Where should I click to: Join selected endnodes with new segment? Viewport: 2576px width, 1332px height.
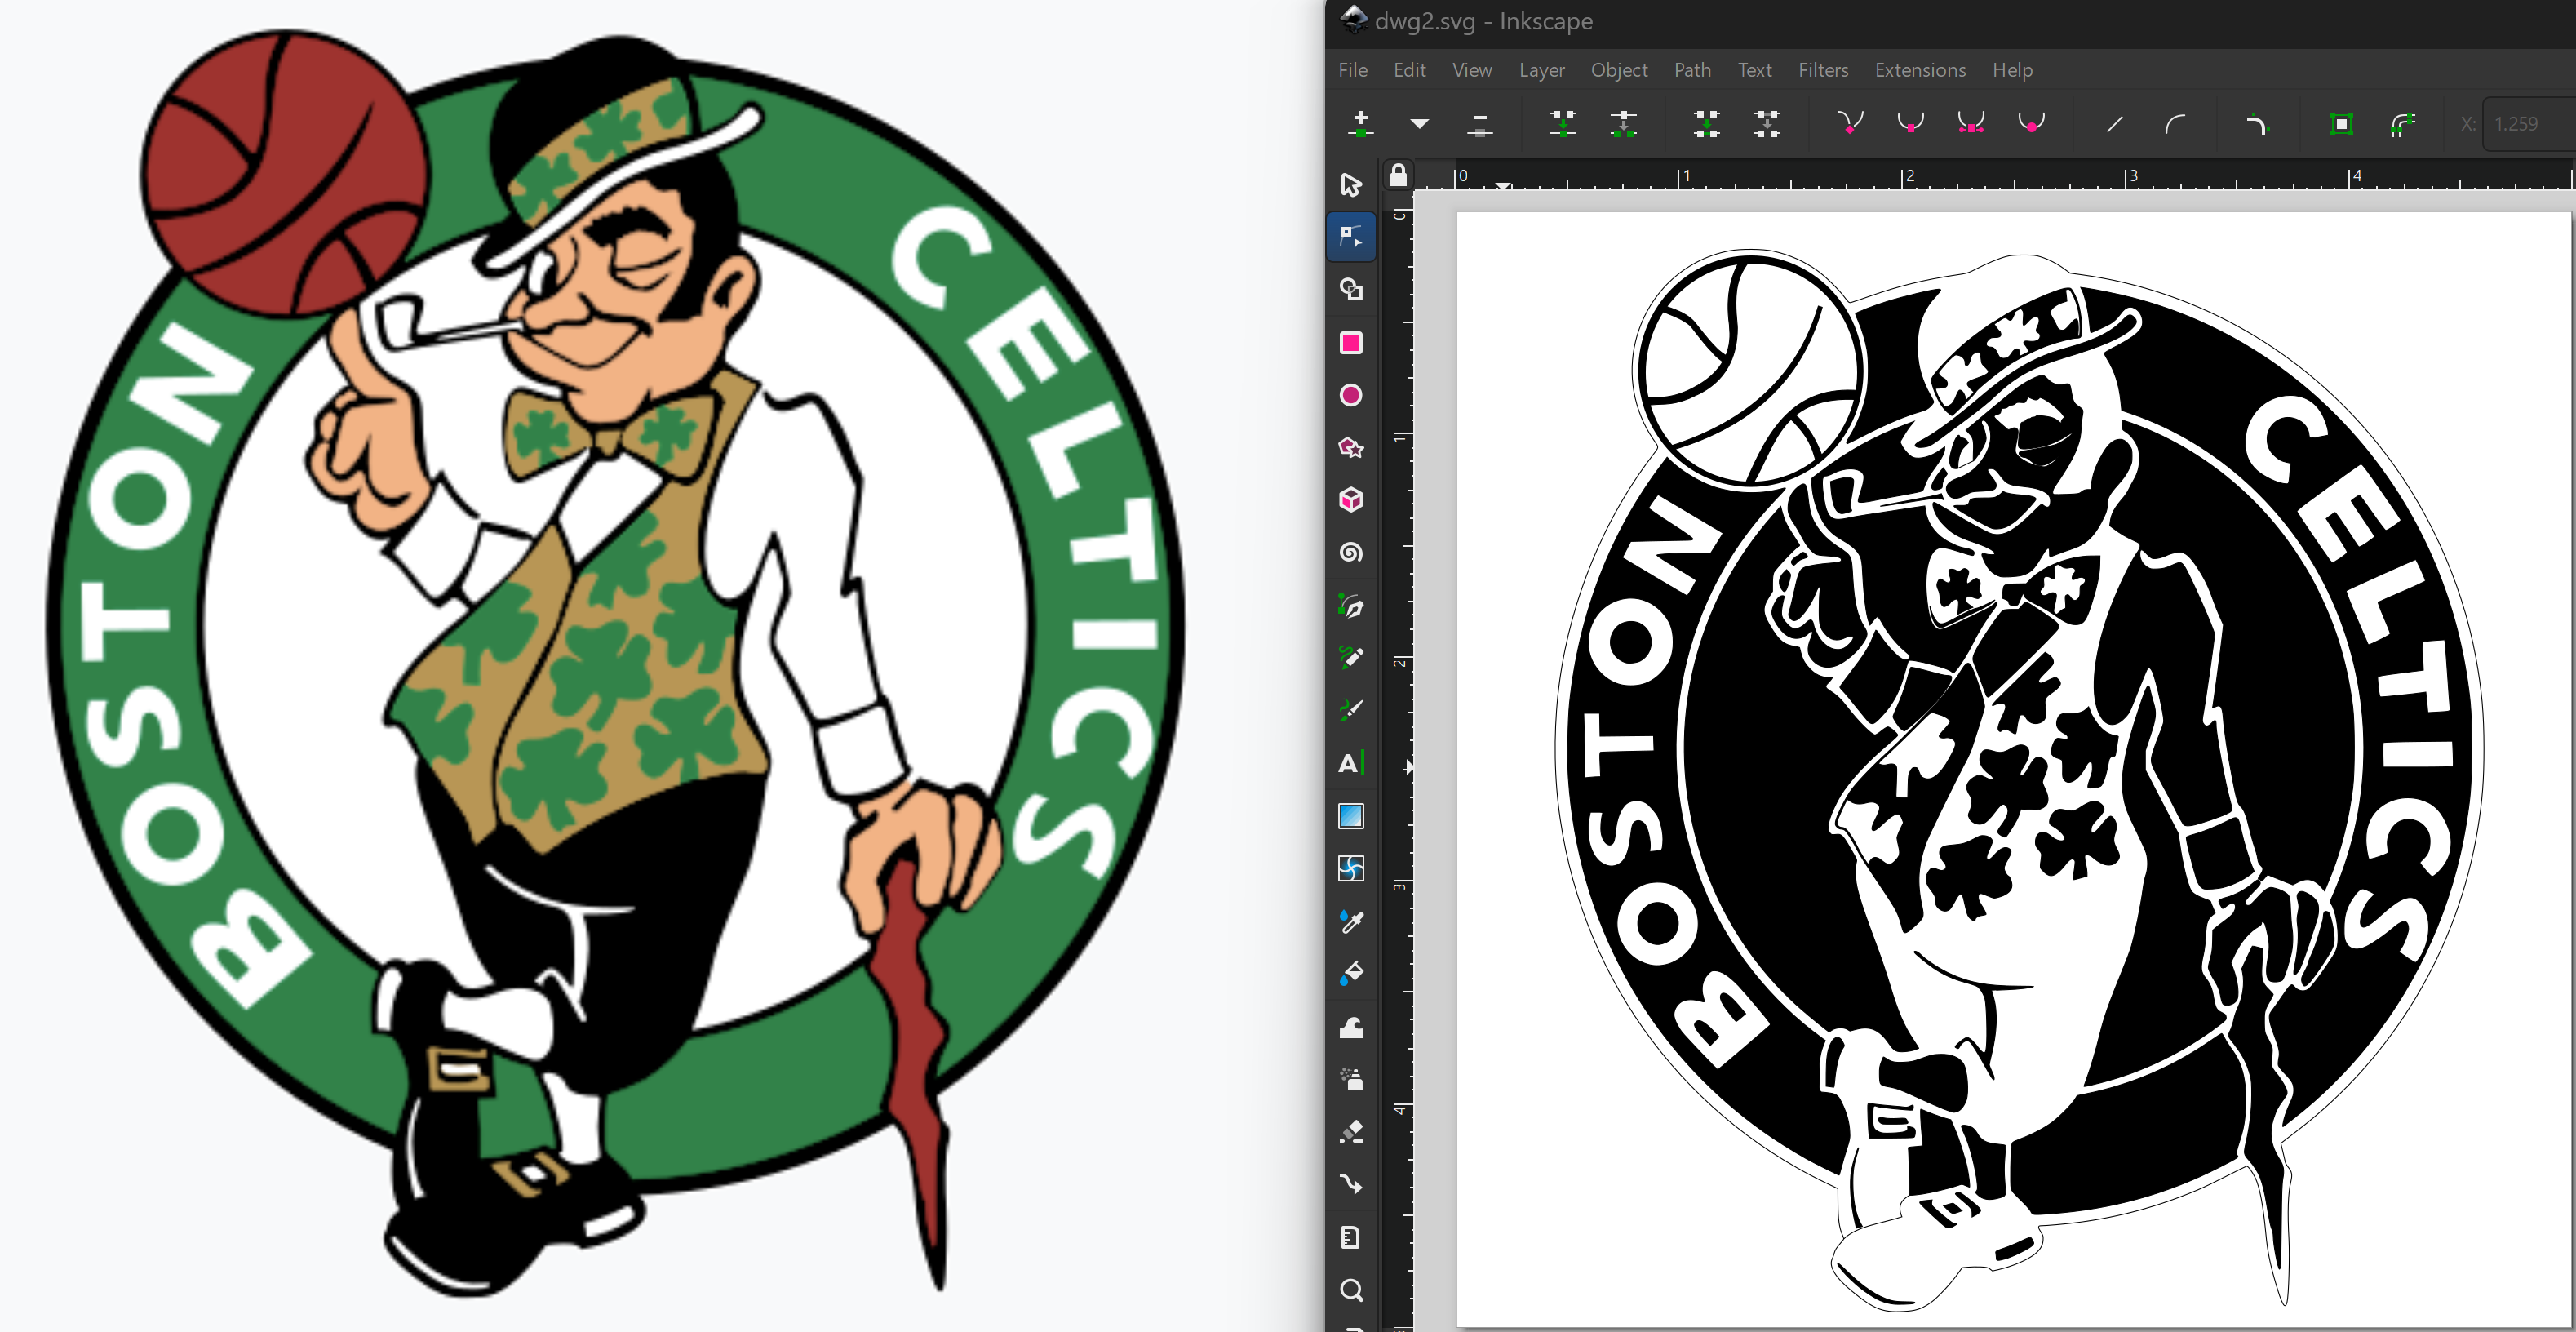(x=1707, y=124)
